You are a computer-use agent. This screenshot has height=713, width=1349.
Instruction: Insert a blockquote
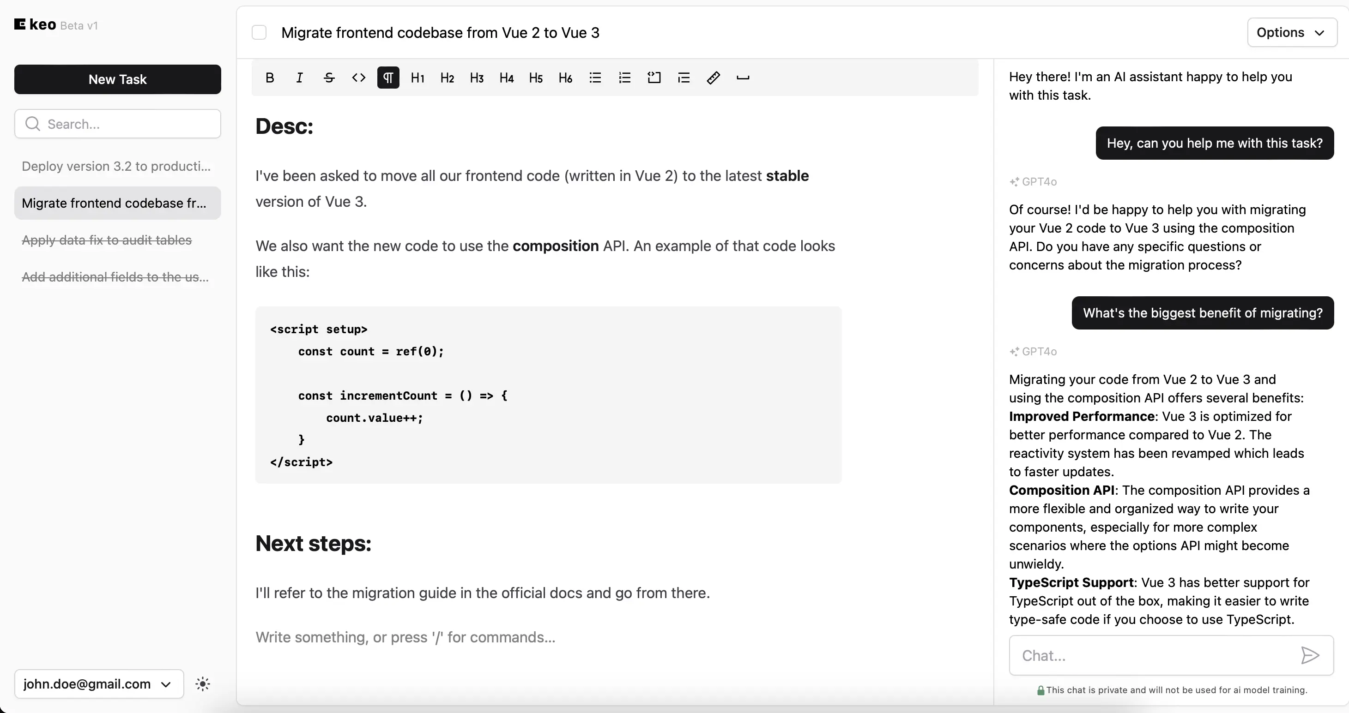(x=684, y=78)
